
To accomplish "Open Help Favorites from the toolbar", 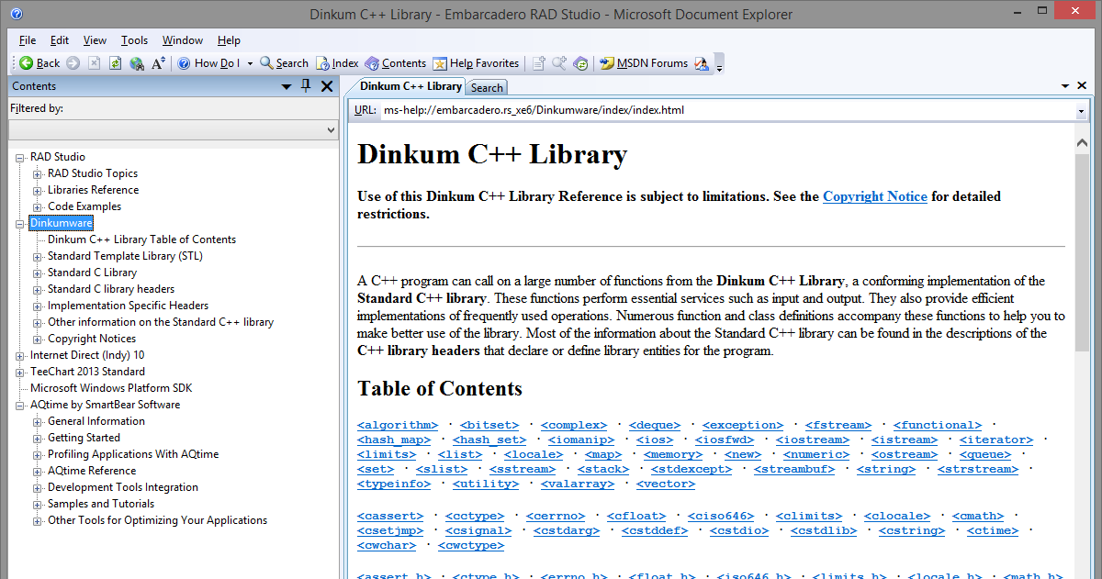I will click(x=476, y=63).
